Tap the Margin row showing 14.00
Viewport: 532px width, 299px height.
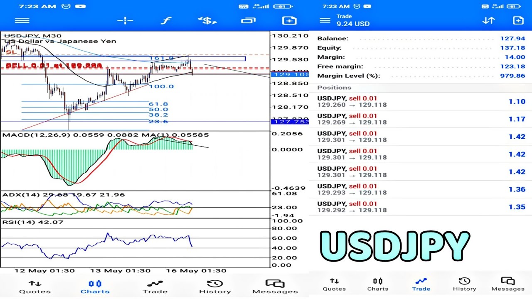(421, 57)
